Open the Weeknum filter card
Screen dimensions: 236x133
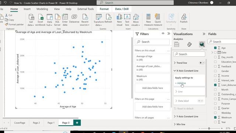(x=152, y=78)
